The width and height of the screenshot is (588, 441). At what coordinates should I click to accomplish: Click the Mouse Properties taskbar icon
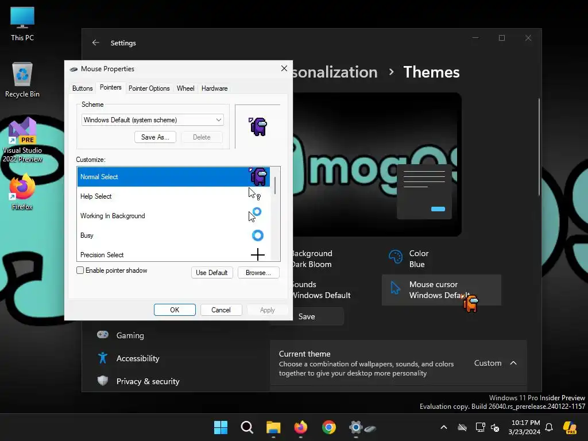click(370, 428)
